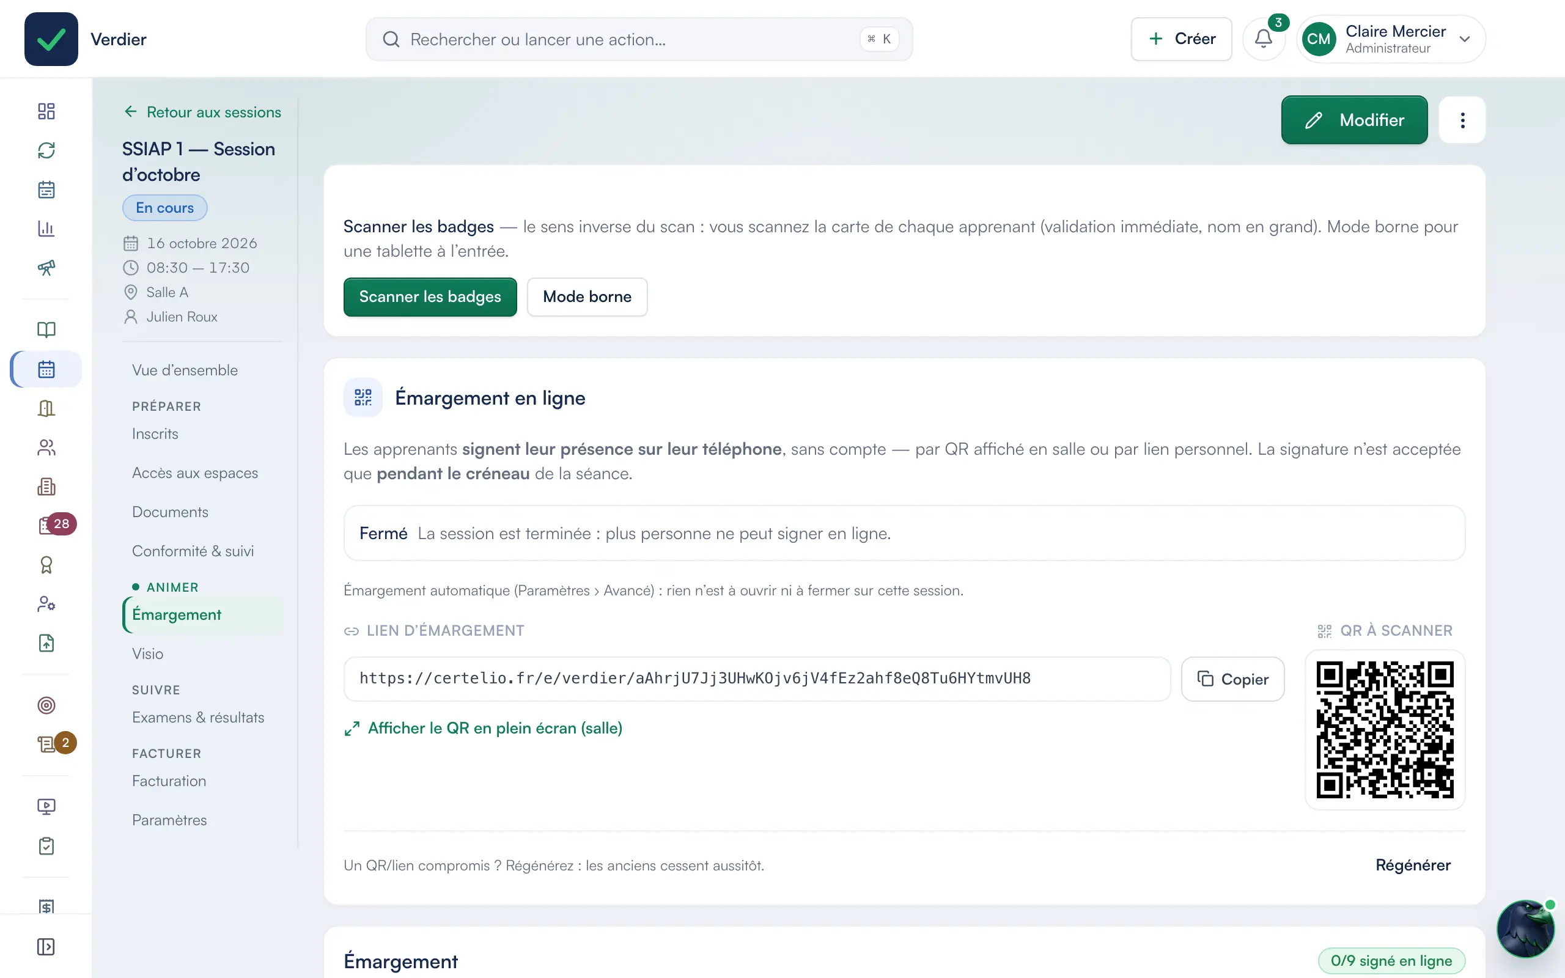Open the session Paramètres section
Viewport: 1565px width, 978px height.
point(169,820)
